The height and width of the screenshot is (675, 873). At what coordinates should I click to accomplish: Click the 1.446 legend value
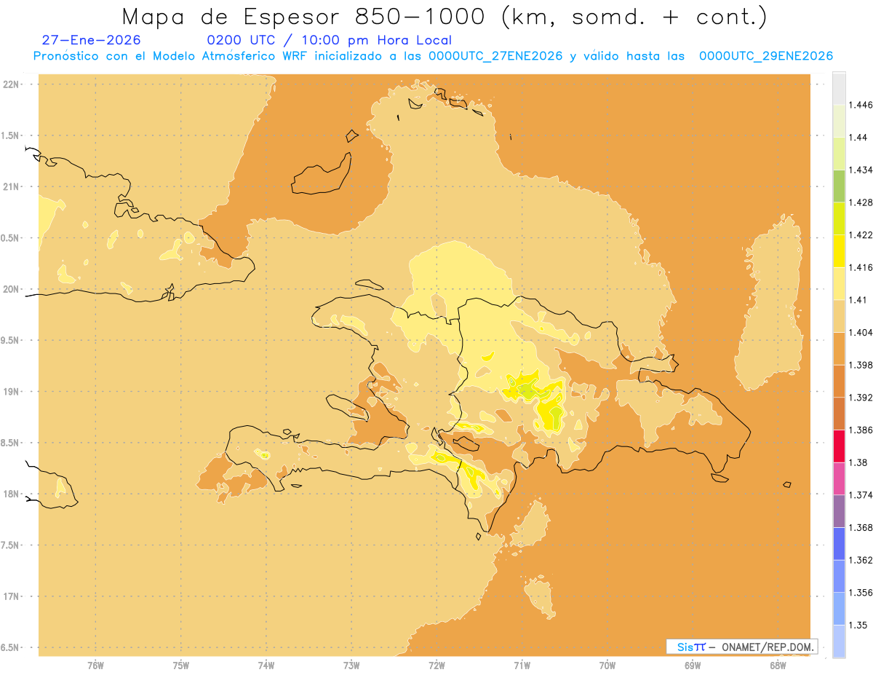pyautogui.click(x=861, y=105)
